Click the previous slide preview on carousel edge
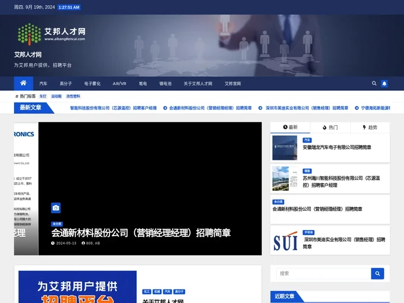The width and height of the screenshot is (404, 303). click(x=26, y=189)
